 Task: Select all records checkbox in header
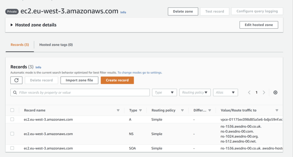click(12, 110)
